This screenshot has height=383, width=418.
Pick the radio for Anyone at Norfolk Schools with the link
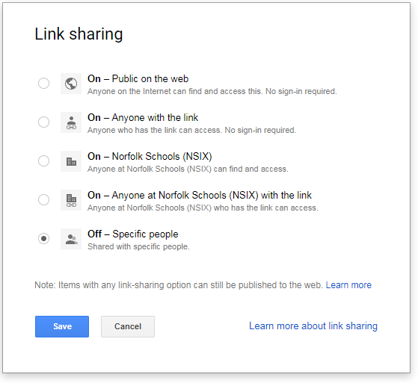(x=43, y=200)
